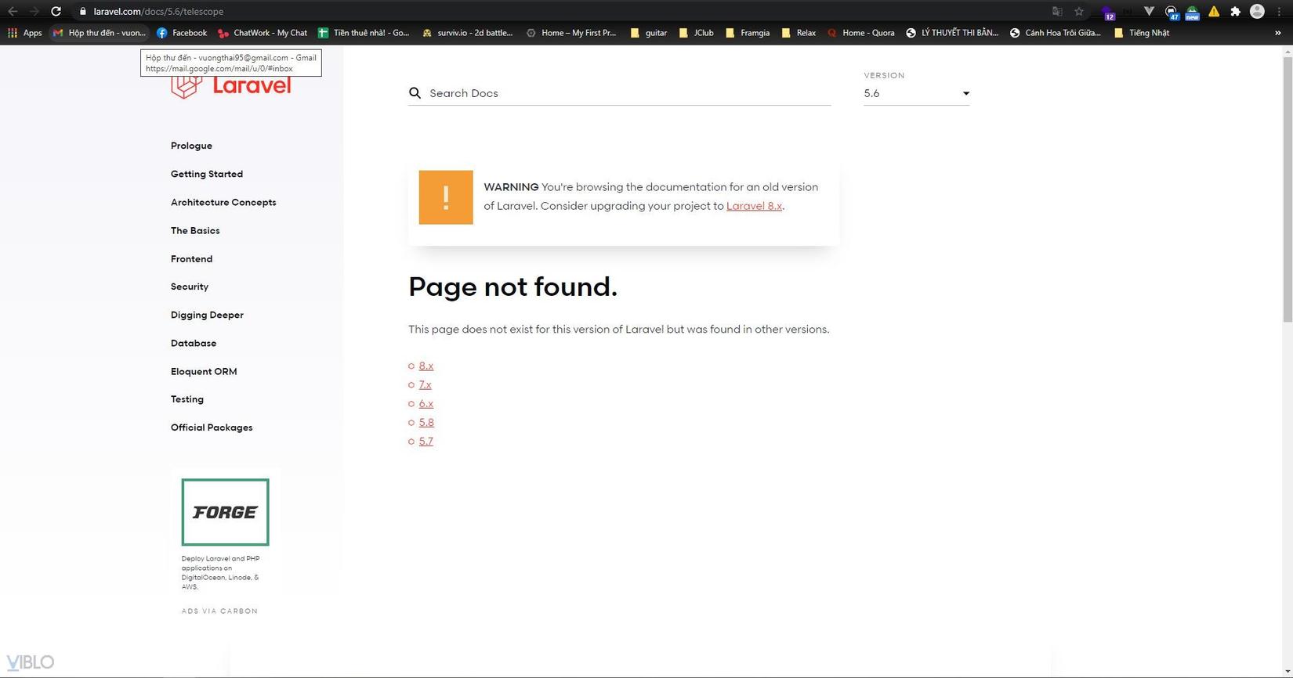
Task: Open the 5.7 version link
Action: coord(426,441)
